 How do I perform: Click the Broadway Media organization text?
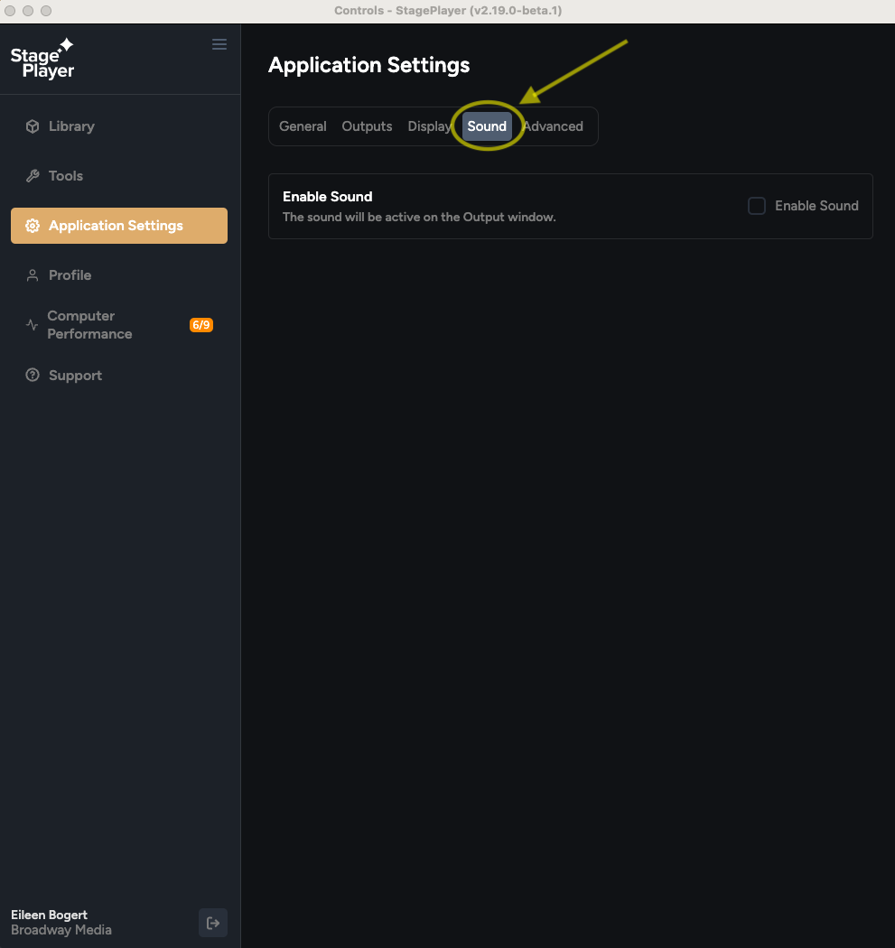pos(61,930)
